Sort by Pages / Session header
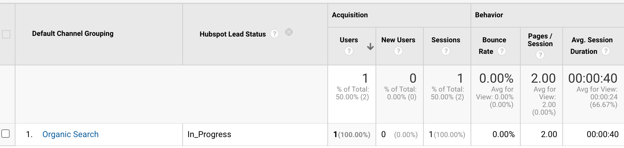This screenshot has height=148, width=624. 540,40
